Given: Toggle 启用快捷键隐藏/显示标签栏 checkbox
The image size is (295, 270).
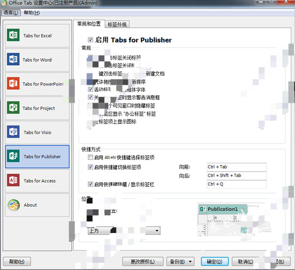Looking at the screenshot, I should pyautogui.click(x=90, y=184).
